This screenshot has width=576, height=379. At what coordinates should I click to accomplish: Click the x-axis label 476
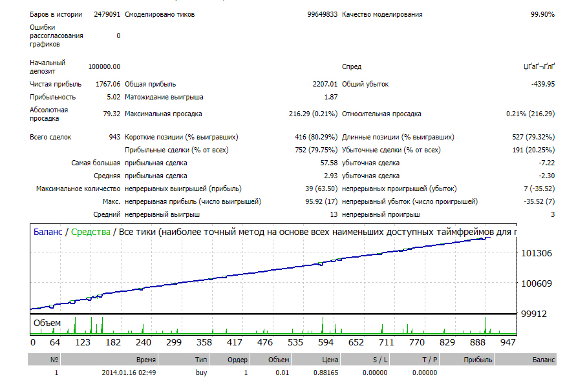click(265, 342)
